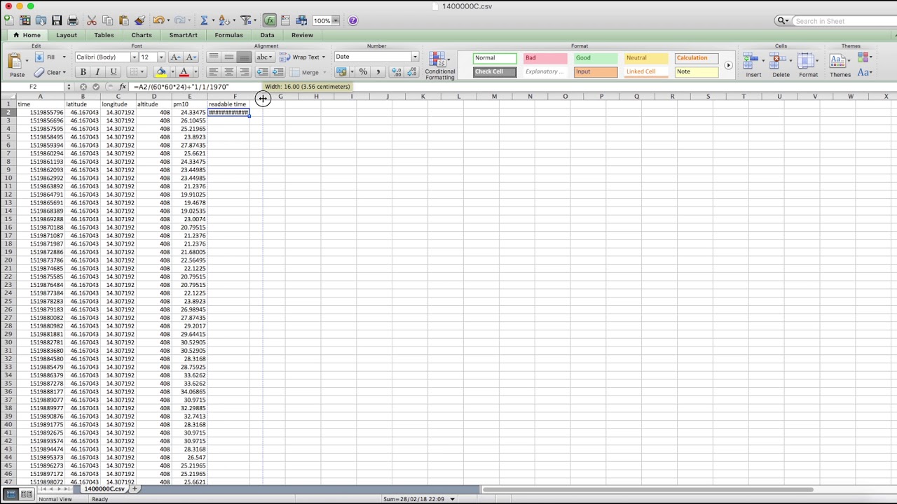Expand the Fill dropdown

[64, 57]
